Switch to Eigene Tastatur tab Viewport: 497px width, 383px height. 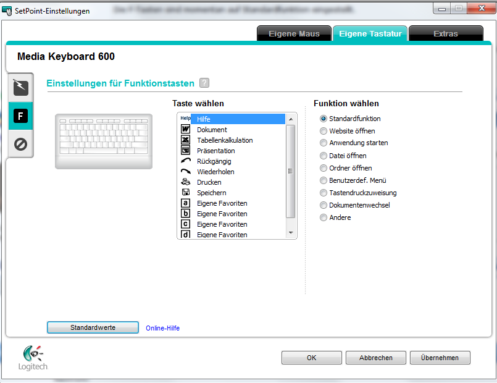pyautogui.click(x=370, y=33)
